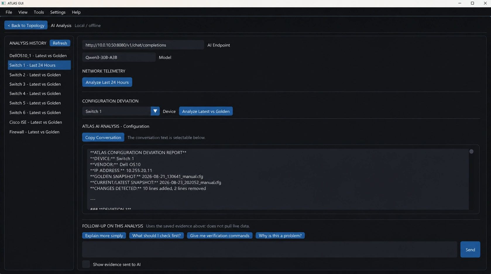The width and height of the screenshot is (491, 274).
Task: Toggle Show evidence sent to AI checkbox
Action: click(86, 264)
